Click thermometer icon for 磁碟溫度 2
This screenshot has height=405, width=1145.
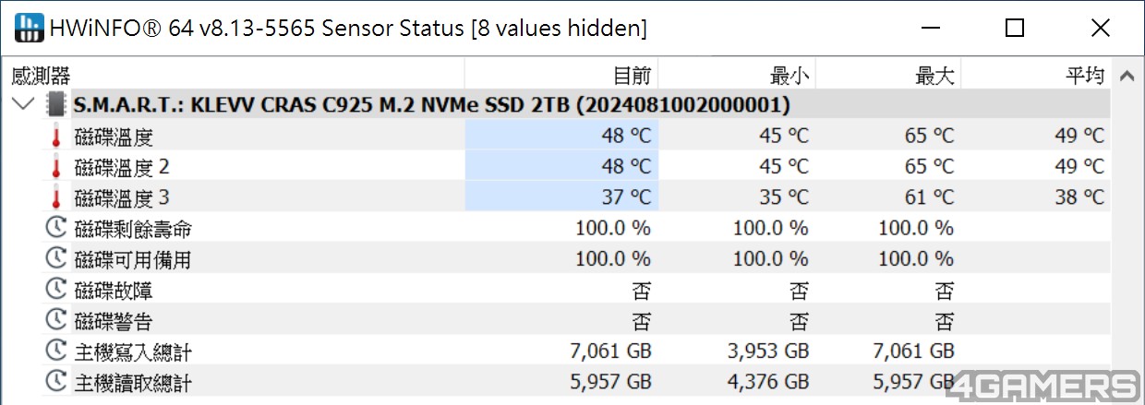(57, 167)
